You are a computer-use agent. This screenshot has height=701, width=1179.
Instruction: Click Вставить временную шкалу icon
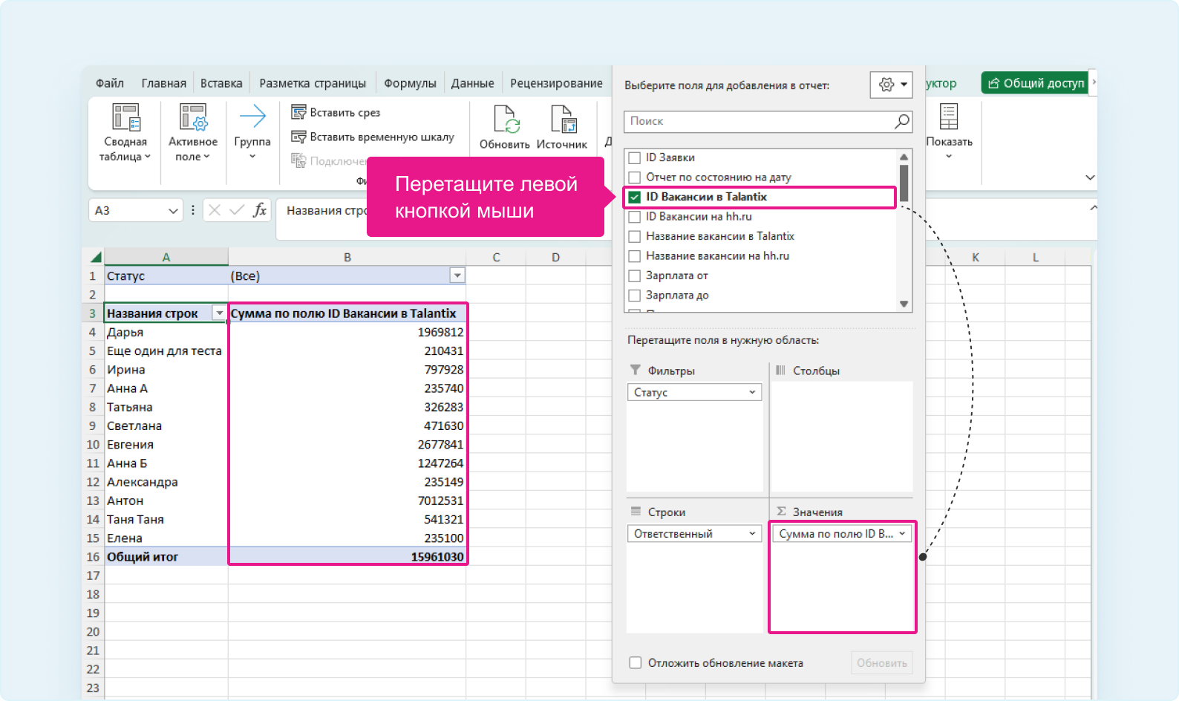click(298, 137)
